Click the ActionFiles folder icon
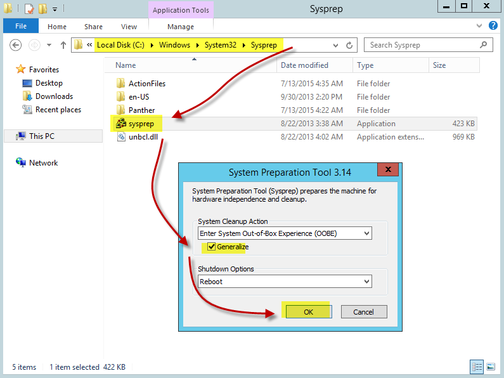The height and width of the screenshot is (378, 504). coord(120,84)
